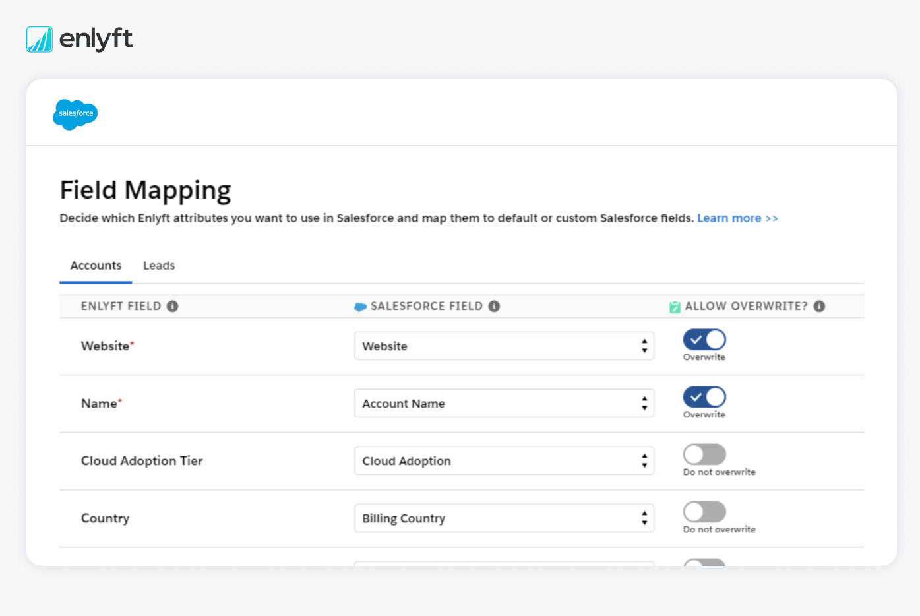Click the enlyft brand name text
Screen dimensions: 920x616
coord(96,40)
